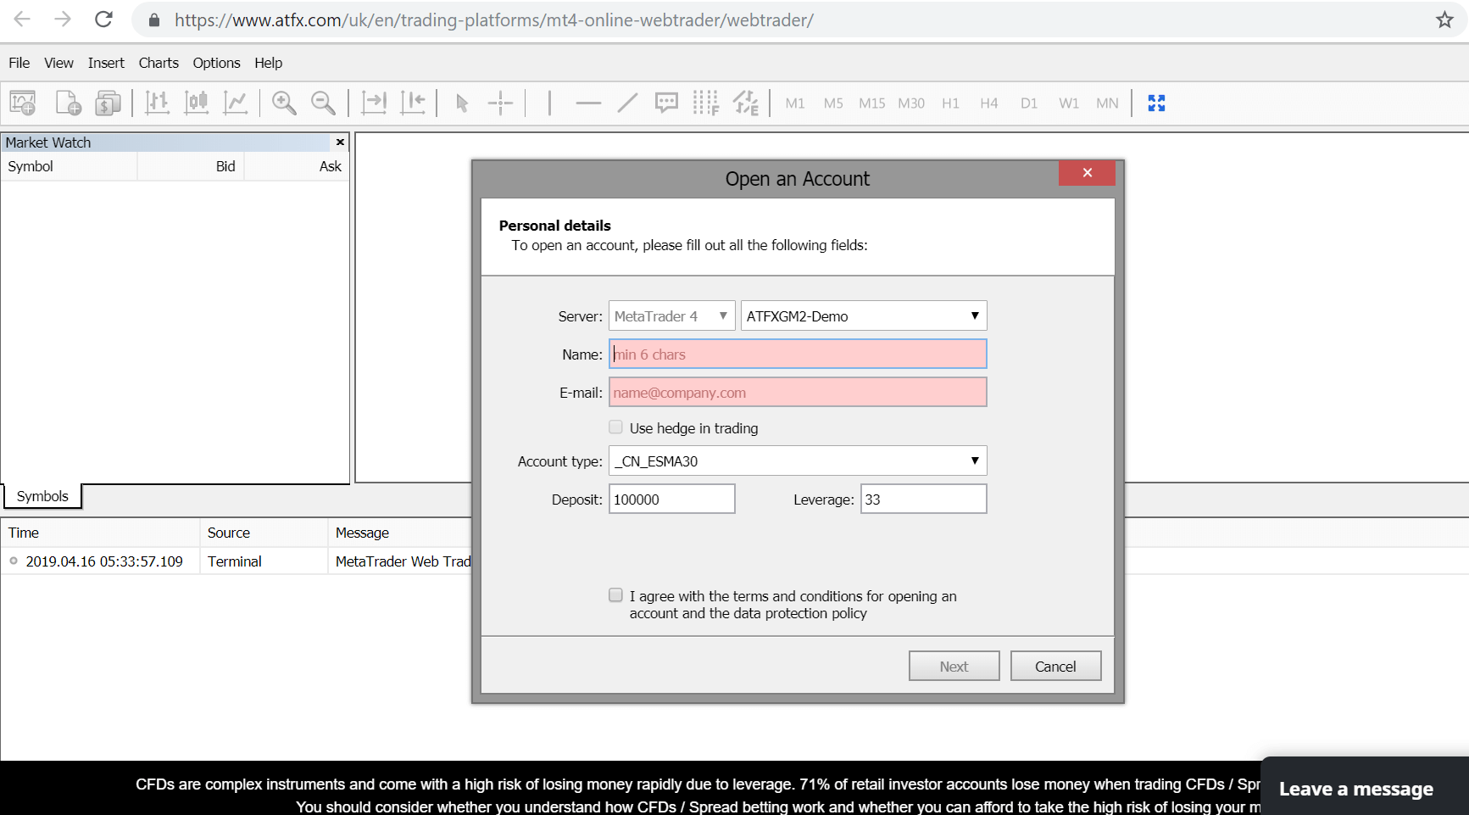
Task: Open the Charts menu
Action: click(159, 63)
